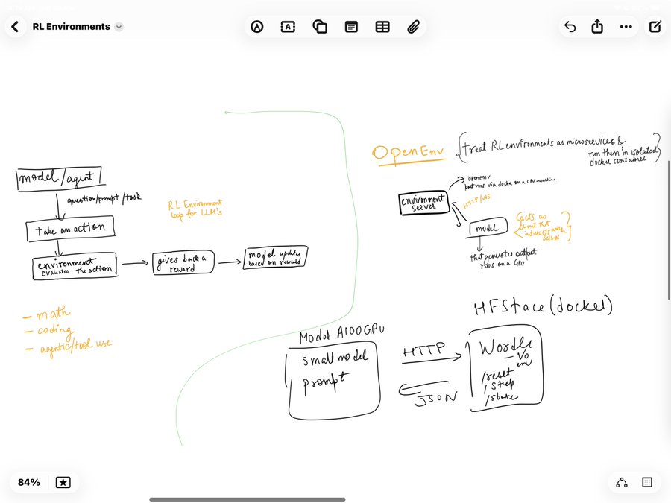Tap the iOS home indicator bar
Screen dimensions: 671x503
(247, 499)
